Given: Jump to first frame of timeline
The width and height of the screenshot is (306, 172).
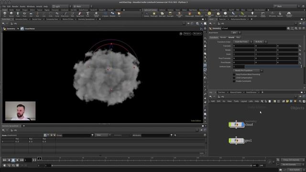Looking at the screenshot, I should (x=4, y=160).
